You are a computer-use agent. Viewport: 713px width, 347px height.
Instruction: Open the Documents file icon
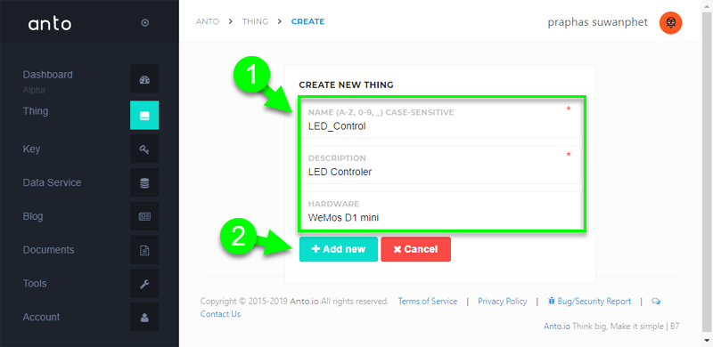click(x=144, y=250)
